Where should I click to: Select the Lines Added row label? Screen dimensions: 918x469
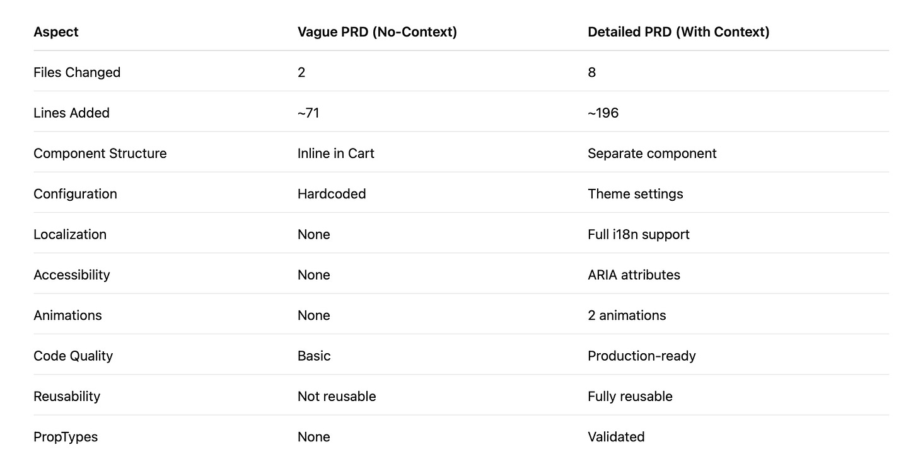71,113
